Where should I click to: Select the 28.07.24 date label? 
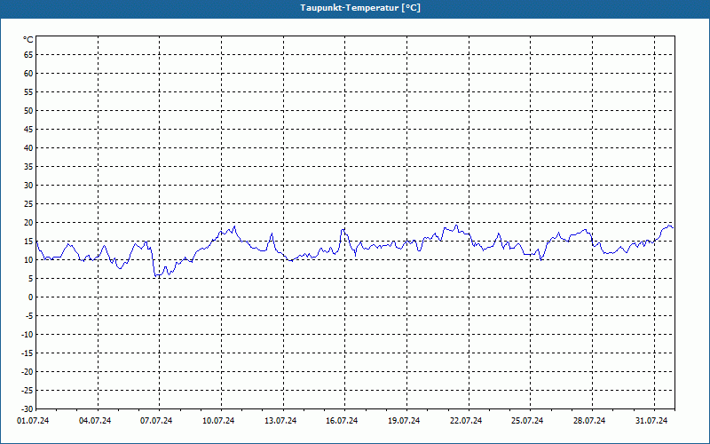click(x=589, y=421)
